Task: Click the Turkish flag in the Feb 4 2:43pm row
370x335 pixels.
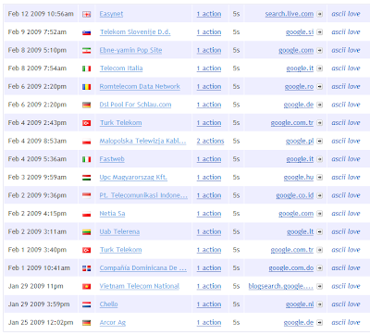Action: coord(87,123)
